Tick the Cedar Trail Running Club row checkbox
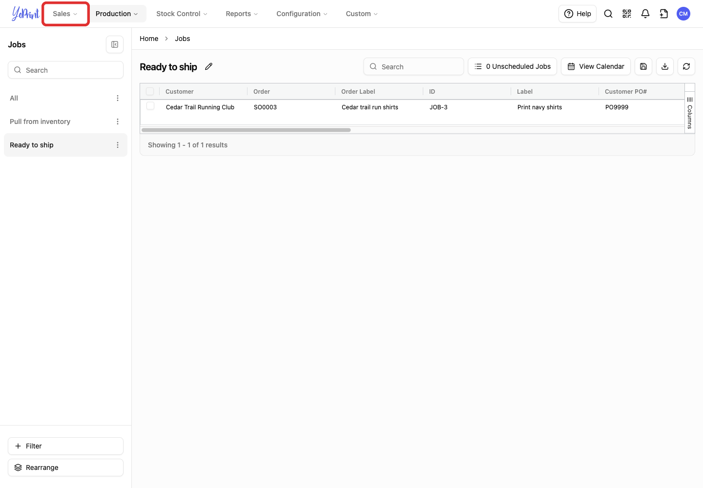Screen dimensions: 703x488 click(x=150, y=106)
